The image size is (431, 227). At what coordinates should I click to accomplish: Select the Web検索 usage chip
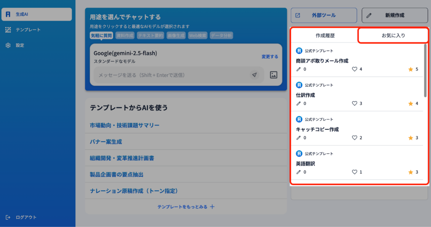point(198,36)
